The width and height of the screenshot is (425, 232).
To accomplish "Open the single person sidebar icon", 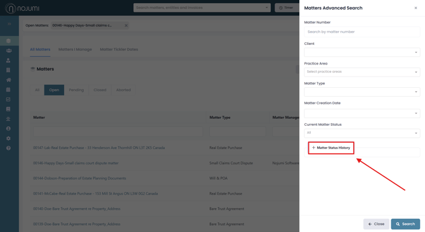I will pyautogui.click(x=8, y=60).
